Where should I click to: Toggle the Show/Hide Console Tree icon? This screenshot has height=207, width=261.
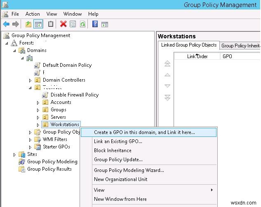tap(38, 24)
